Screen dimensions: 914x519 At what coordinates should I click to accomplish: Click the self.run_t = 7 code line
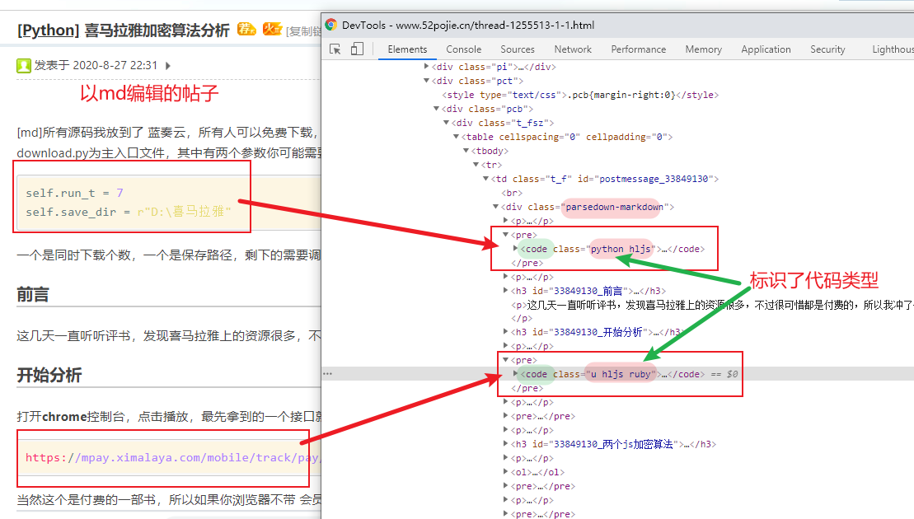pyautogui.click(x=75, y=193)
